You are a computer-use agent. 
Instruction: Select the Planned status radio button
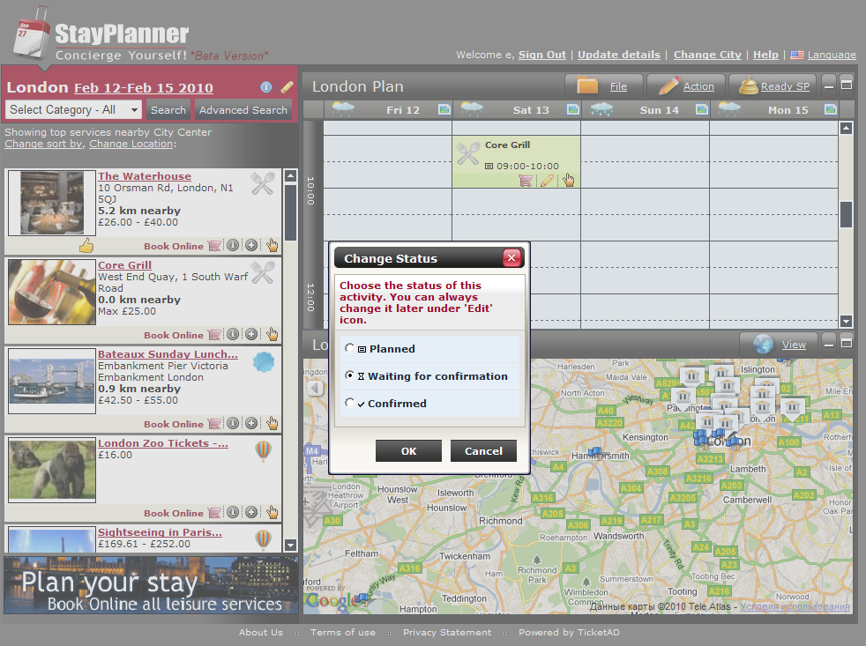(x=349, y=348)
